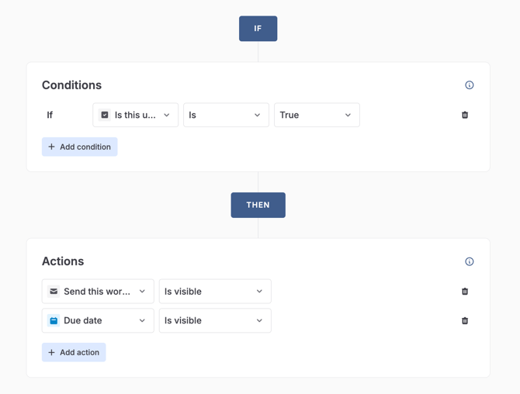Click the Add condition button

80,147
